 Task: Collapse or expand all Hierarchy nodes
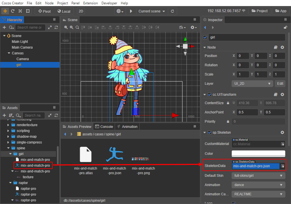point(50,27)
